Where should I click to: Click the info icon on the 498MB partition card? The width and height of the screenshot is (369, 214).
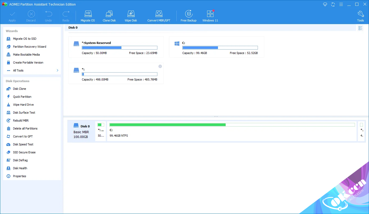(x=160, y=66)
